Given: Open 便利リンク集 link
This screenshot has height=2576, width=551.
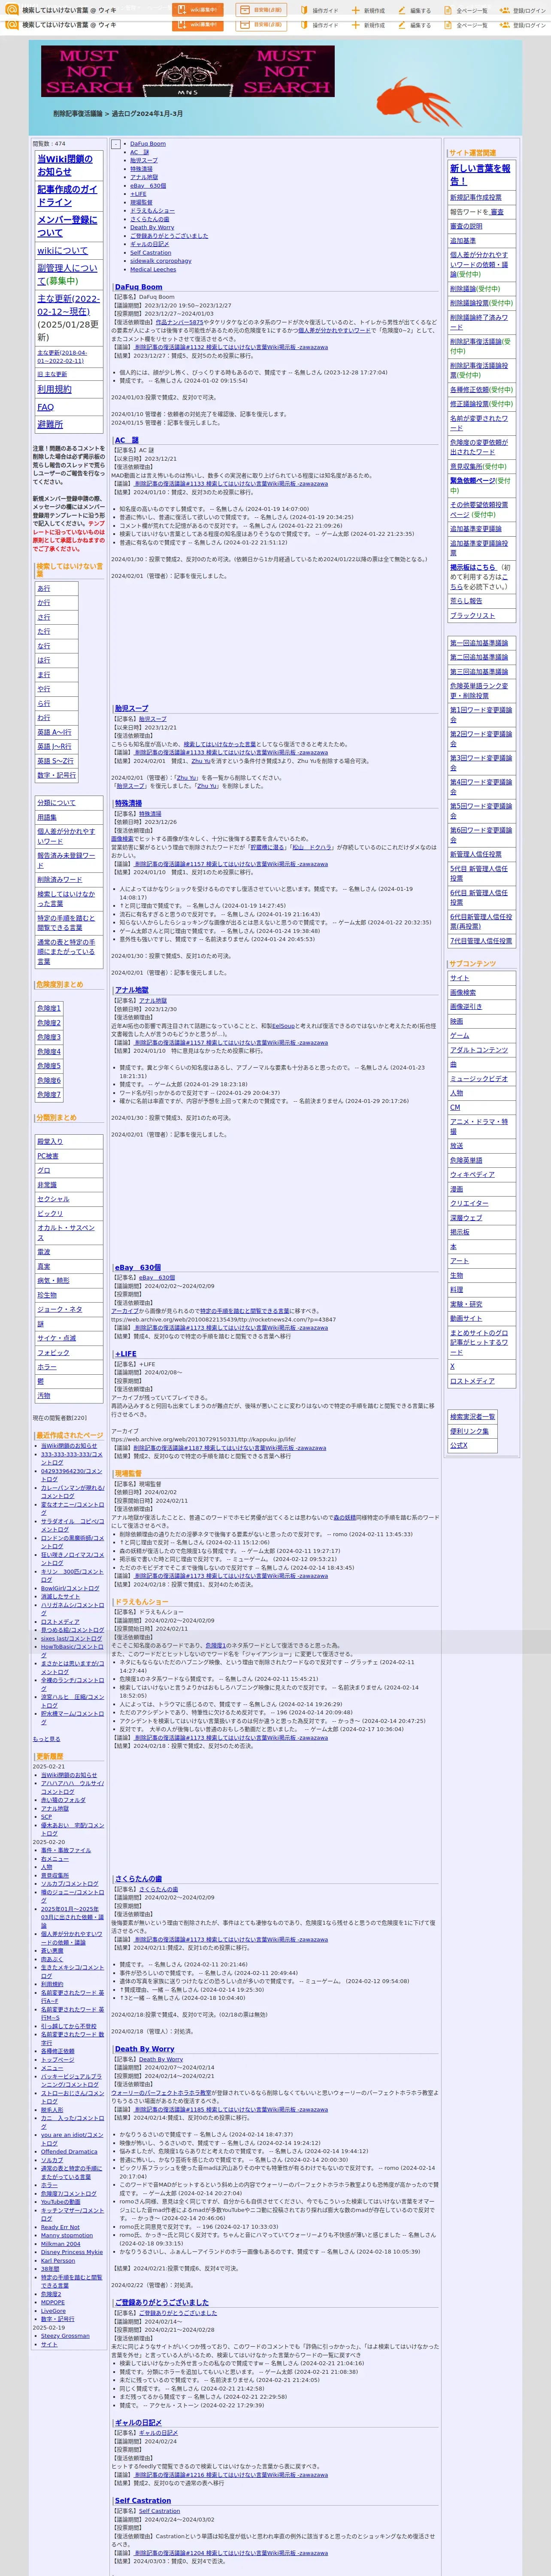Looking at the screenshot, I should [x=469, y=1431].
